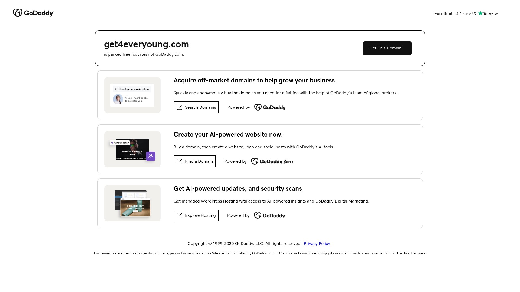
Task: Click the purple magic wand icon
Action: [x=151, y=156]
